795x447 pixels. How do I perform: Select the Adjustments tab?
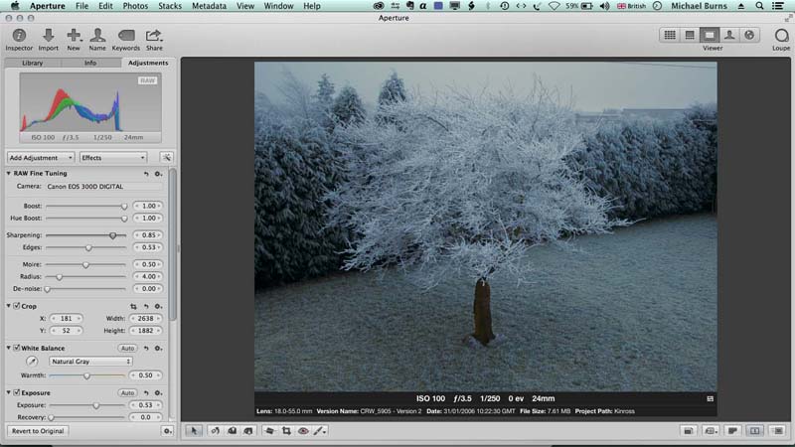click(148, 63)
